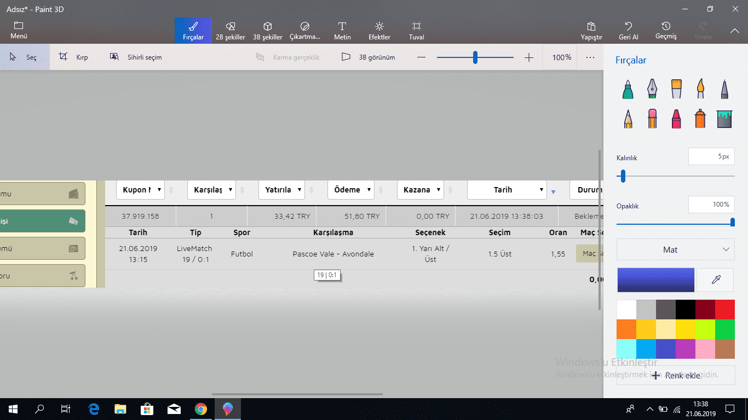The height and width of the screenshot is (420, 748).
Task: Activate Sihirli seçim magic select
Action: click(x=136, y=57)
